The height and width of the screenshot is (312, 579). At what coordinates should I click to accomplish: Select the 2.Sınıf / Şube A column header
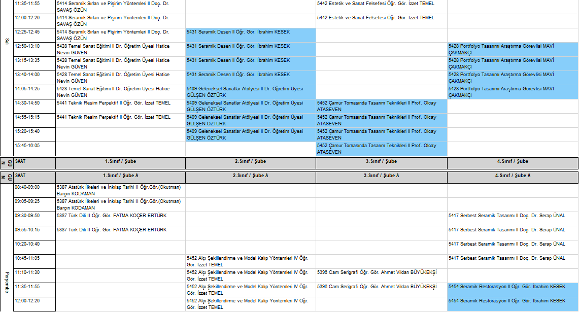click(x=250, y=176)
